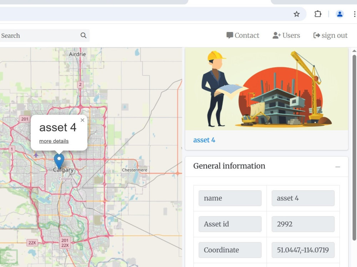
Task: Go to the Users page
Action: pos(286,35)
